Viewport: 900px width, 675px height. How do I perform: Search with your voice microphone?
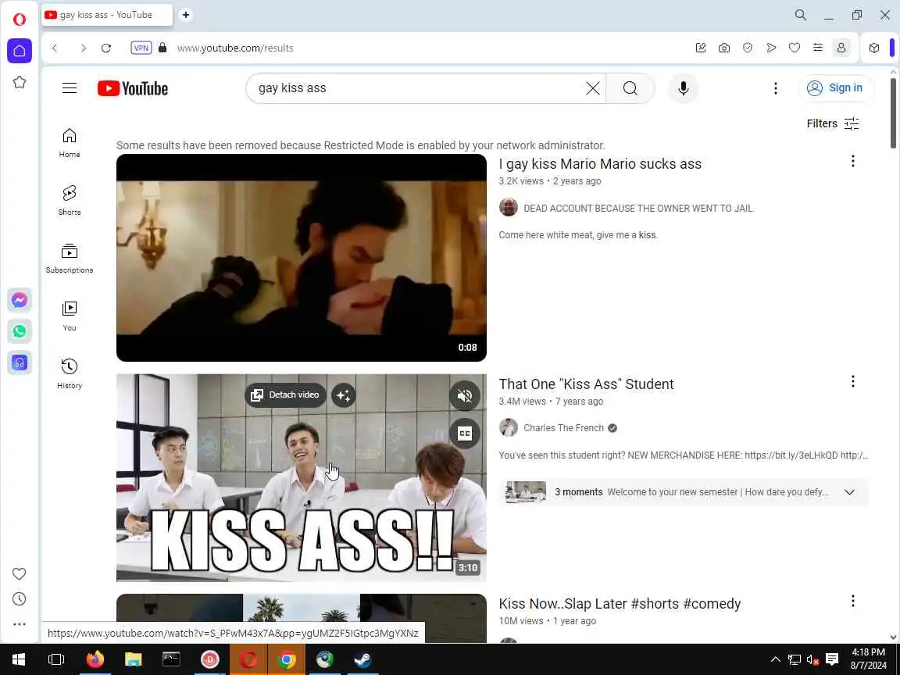point(683,87)
